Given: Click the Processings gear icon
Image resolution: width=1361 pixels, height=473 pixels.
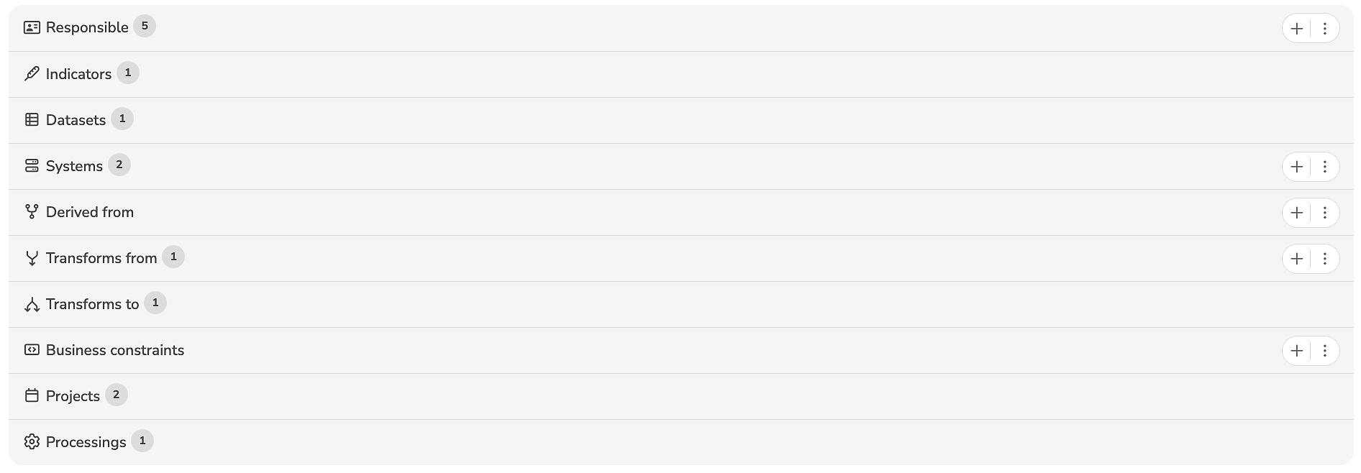Looking at the screenshot, I should click(x=32, y=442).
